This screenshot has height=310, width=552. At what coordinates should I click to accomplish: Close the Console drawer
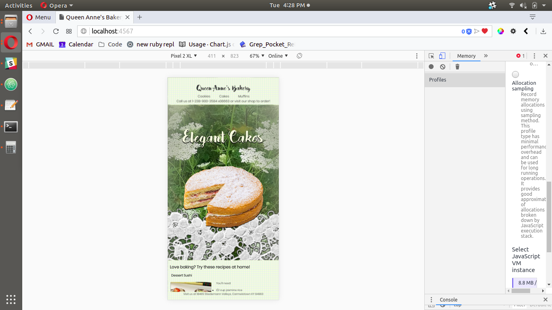click(545, 300)
